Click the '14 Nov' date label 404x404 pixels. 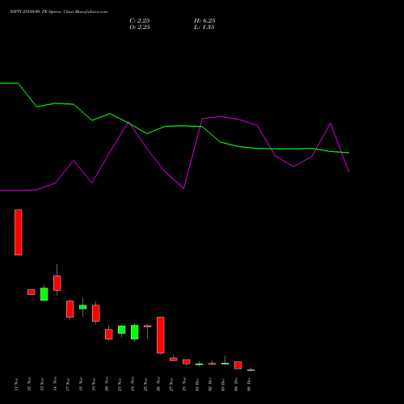(x=55, y=385)
